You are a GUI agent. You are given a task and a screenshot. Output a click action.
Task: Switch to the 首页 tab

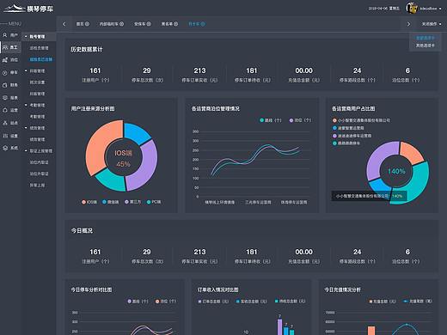point(80,24)
